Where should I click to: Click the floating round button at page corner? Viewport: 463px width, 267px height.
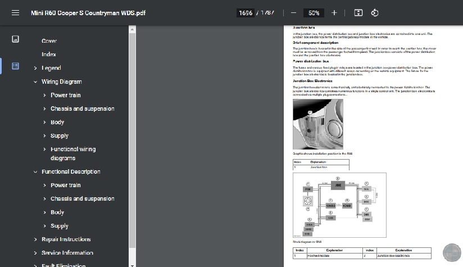pos(452,252)
